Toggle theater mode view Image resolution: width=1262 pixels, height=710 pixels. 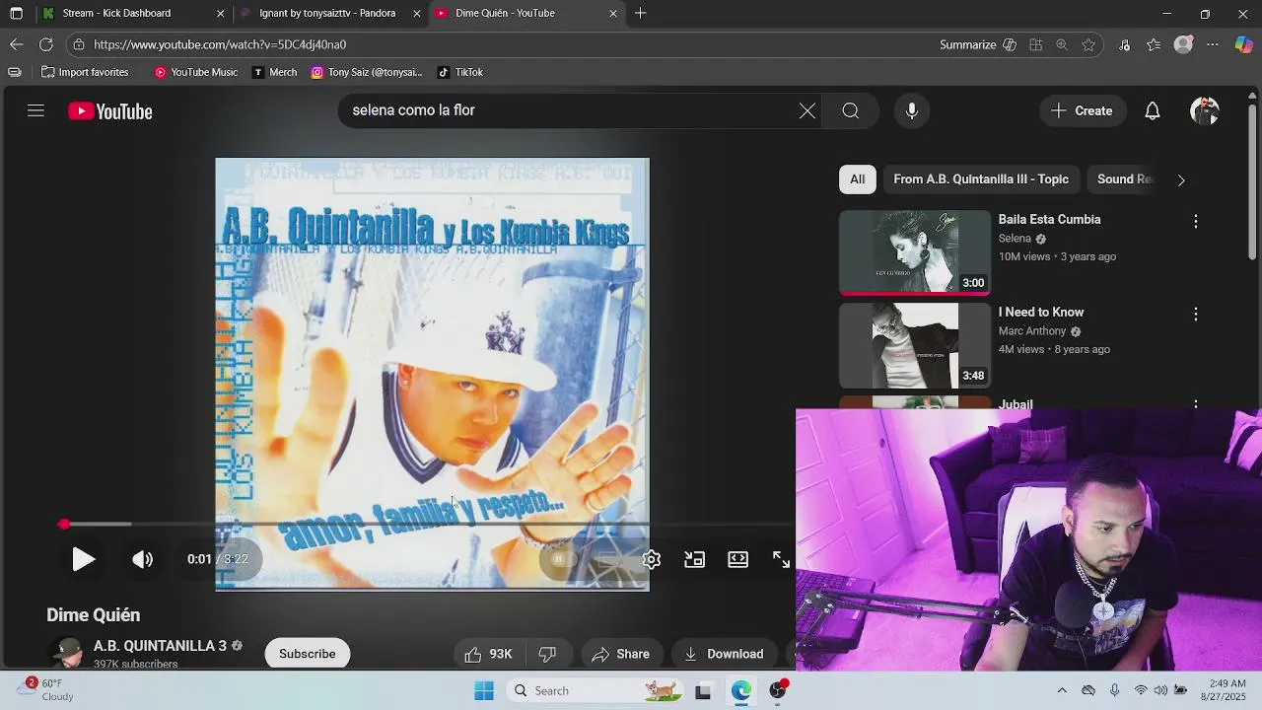pyautogui.click(x=738, y=559)
